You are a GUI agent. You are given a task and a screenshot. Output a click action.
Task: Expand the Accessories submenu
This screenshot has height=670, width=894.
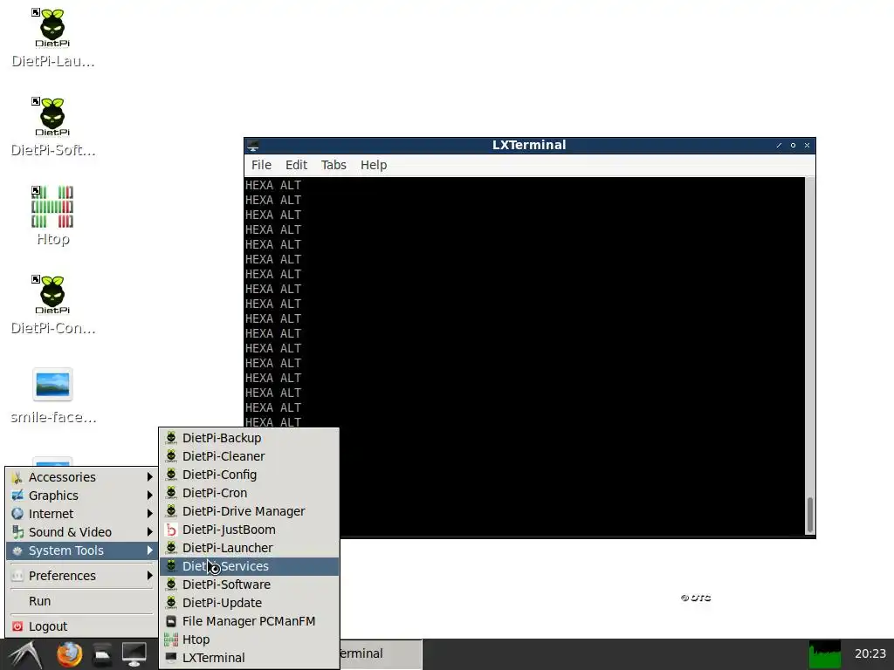82,477
